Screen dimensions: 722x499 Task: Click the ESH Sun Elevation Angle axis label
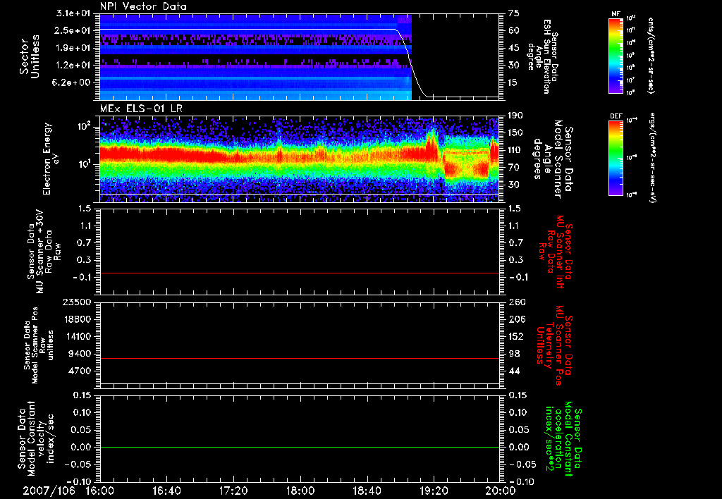pos(542,56)
